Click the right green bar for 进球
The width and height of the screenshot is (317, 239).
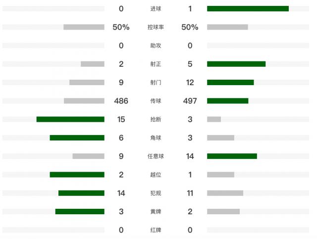(248, 9)
